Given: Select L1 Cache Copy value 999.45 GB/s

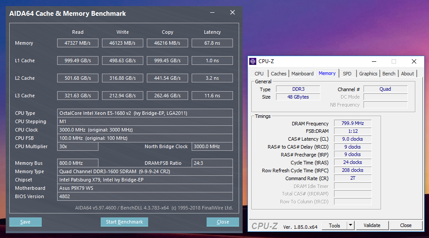Looking at the screenshot, I should (x=167, y=60).
